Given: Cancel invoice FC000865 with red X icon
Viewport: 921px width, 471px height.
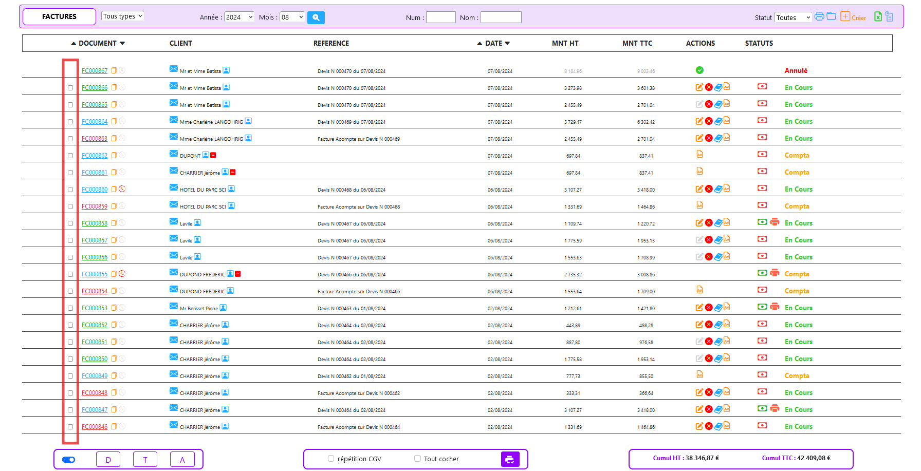Looking at the screenshot, I should (x=709, y=104).
